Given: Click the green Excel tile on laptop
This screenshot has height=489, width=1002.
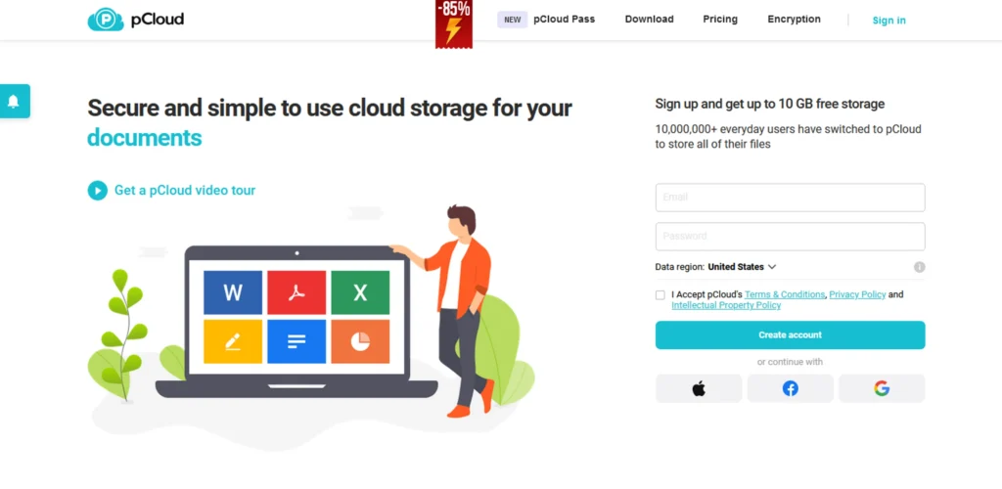Looking at the screenshot, I should (x=360, y=292).
